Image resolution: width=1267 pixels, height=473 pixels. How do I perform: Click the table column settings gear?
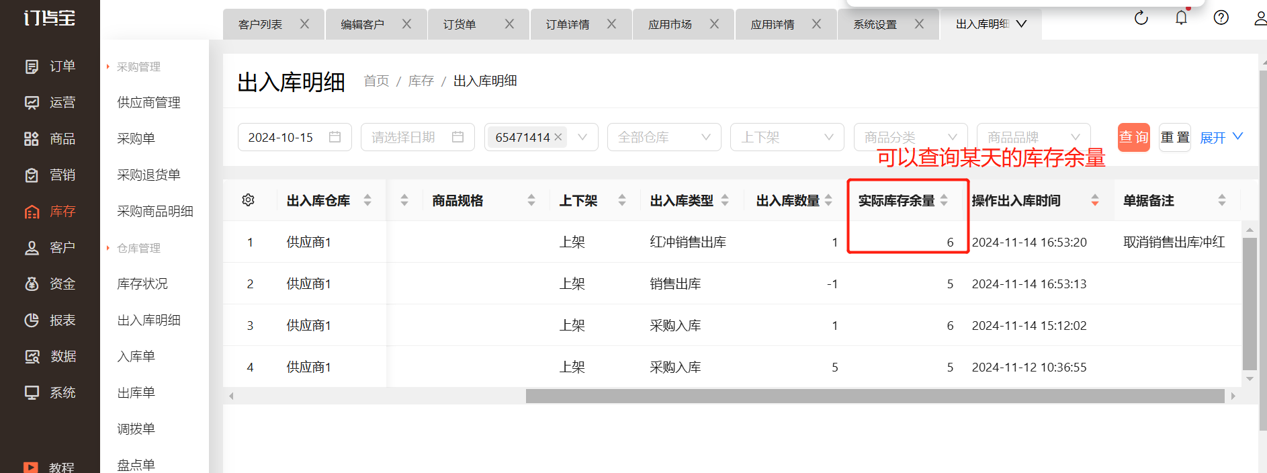pos(248,200)
